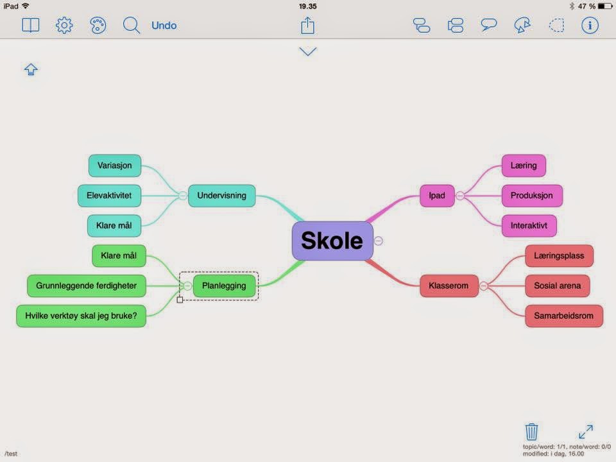
Task: Tap the upward arrow near the canvas corner
Action: pos(30,70)
